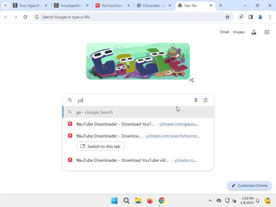
Task: Show hidden system tray icons
Action: (210, 201)
